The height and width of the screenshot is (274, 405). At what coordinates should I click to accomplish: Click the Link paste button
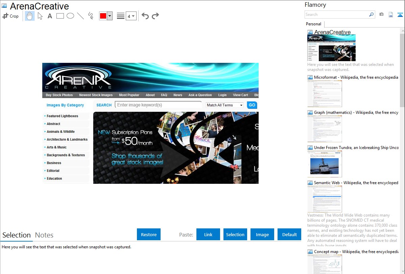208,234
